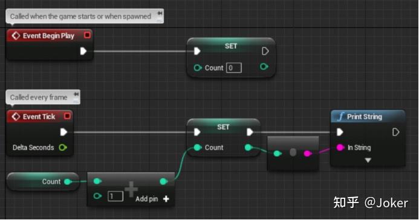Click 'In String' label on Print String
Image resolution: width=419 pixels, height=220 pixels.
(x=359, y=147)
